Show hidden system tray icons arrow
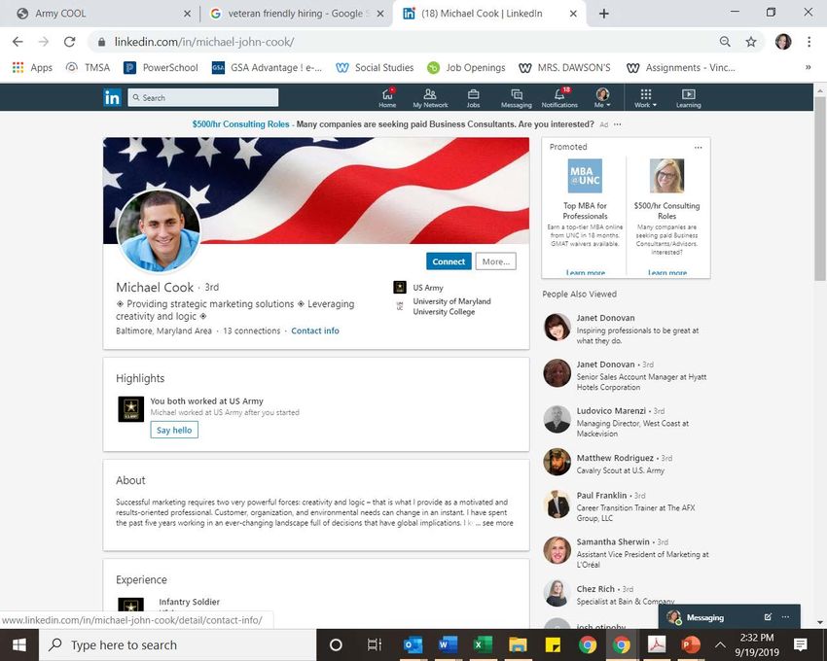This screenshot has height=661, width=827. pyautogui.click(x=720, y=644)
